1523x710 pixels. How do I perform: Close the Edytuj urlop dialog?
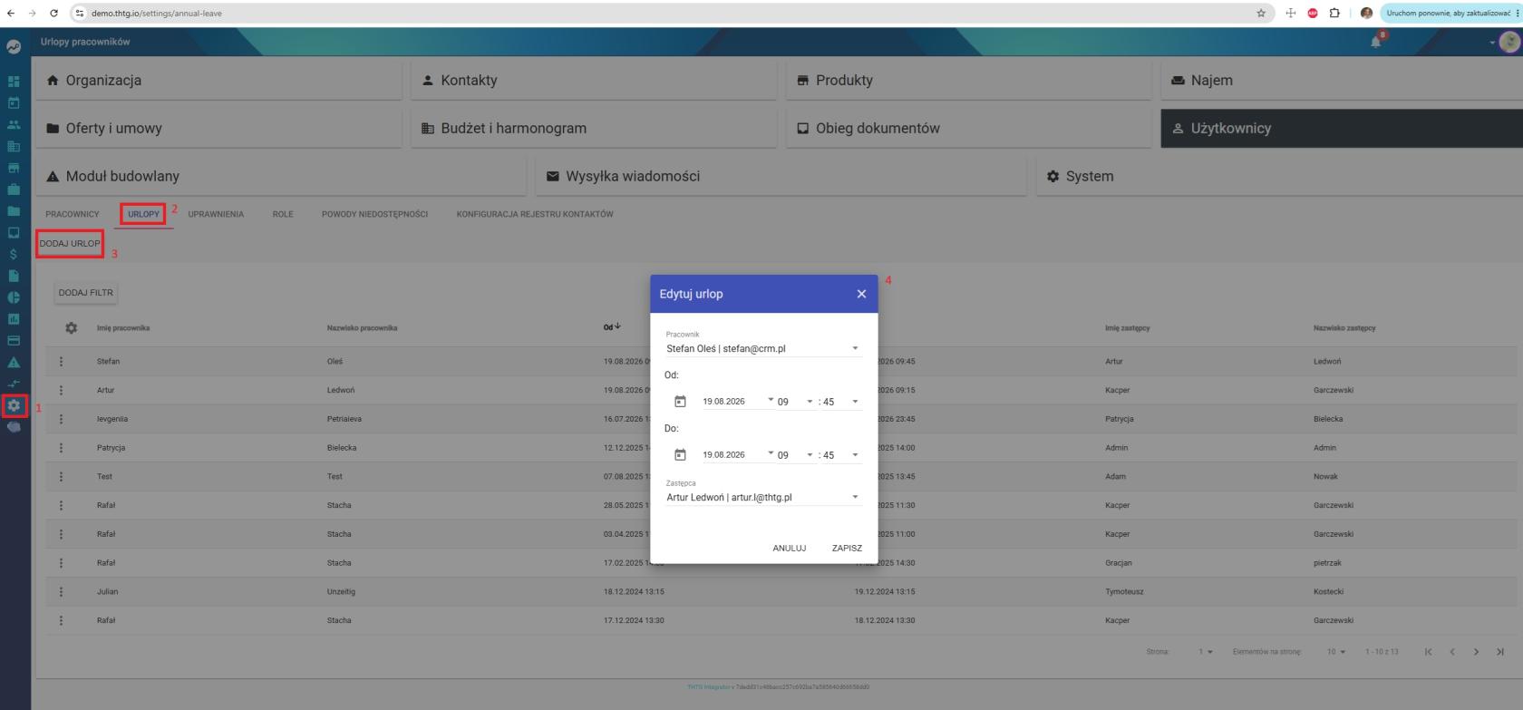click(x=861, y=294)
